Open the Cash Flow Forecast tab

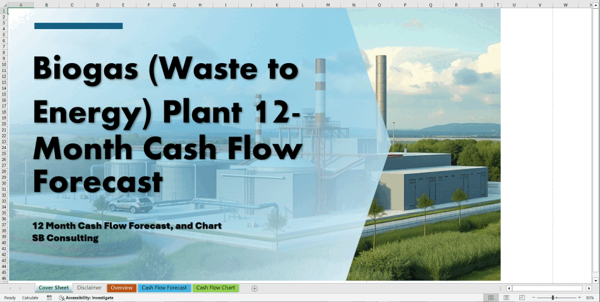[164, 288]
